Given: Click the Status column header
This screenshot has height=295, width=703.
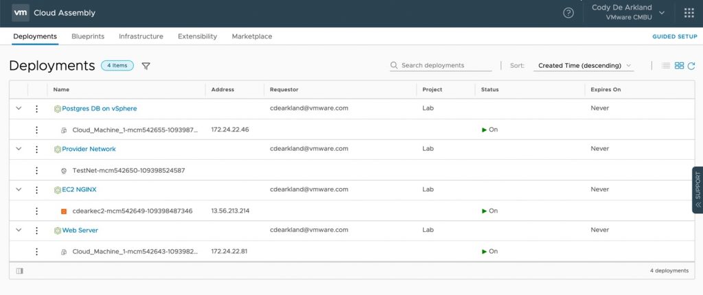Looking at the screenshot, I should 489,90.
